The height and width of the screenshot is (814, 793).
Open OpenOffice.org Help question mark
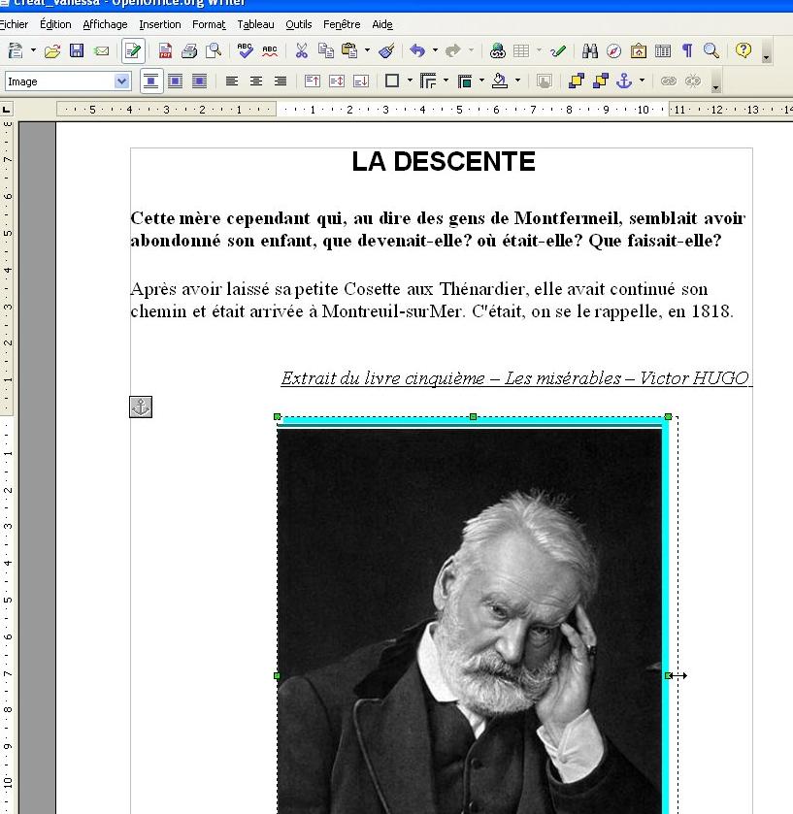click(743, 50)
